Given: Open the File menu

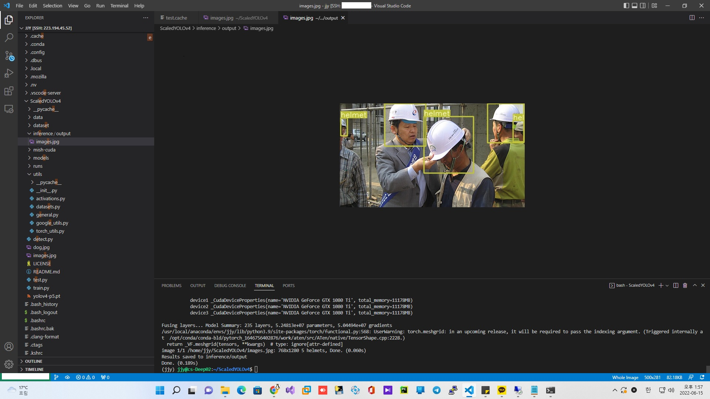Looking at the screenshot, I should point(20,6).
